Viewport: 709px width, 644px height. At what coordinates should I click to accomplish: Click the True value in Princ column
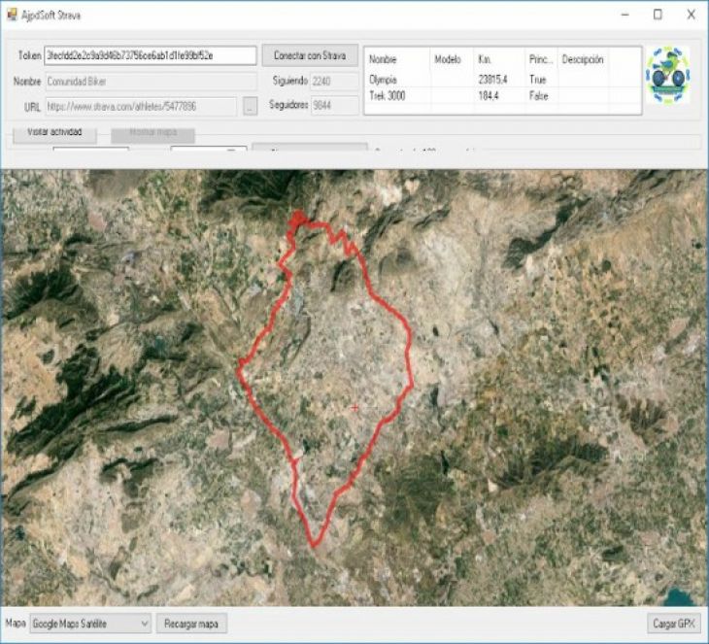click(x=538, y=80)
